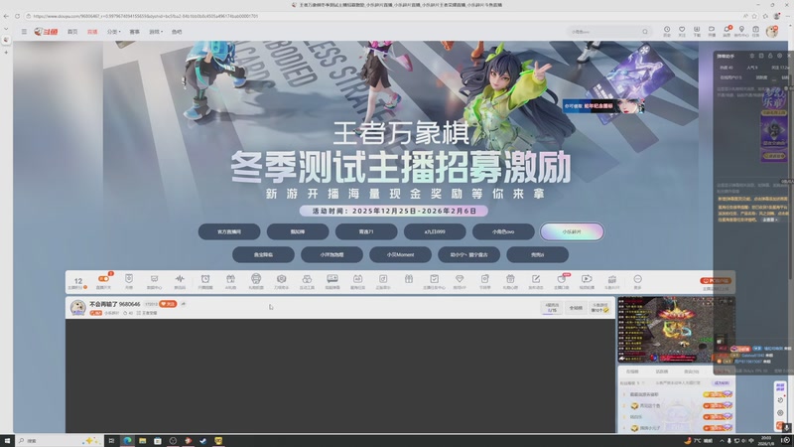This screenshot has width=794, height=447.
Task: Select the highlighted gradient streamer pill button
Action: [572, 231]
